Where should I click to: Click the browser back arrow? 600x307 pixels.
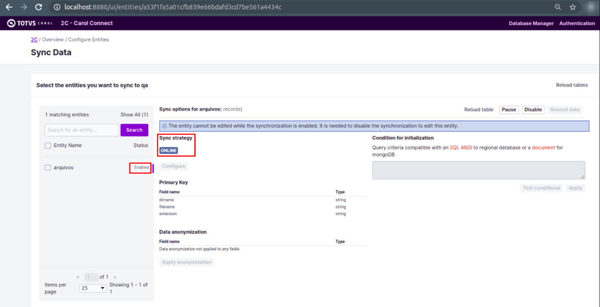[9, 7]
